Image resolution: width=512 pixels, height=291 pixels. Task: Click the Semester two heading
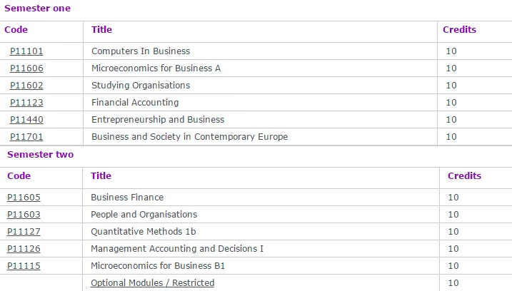(40, 155)
